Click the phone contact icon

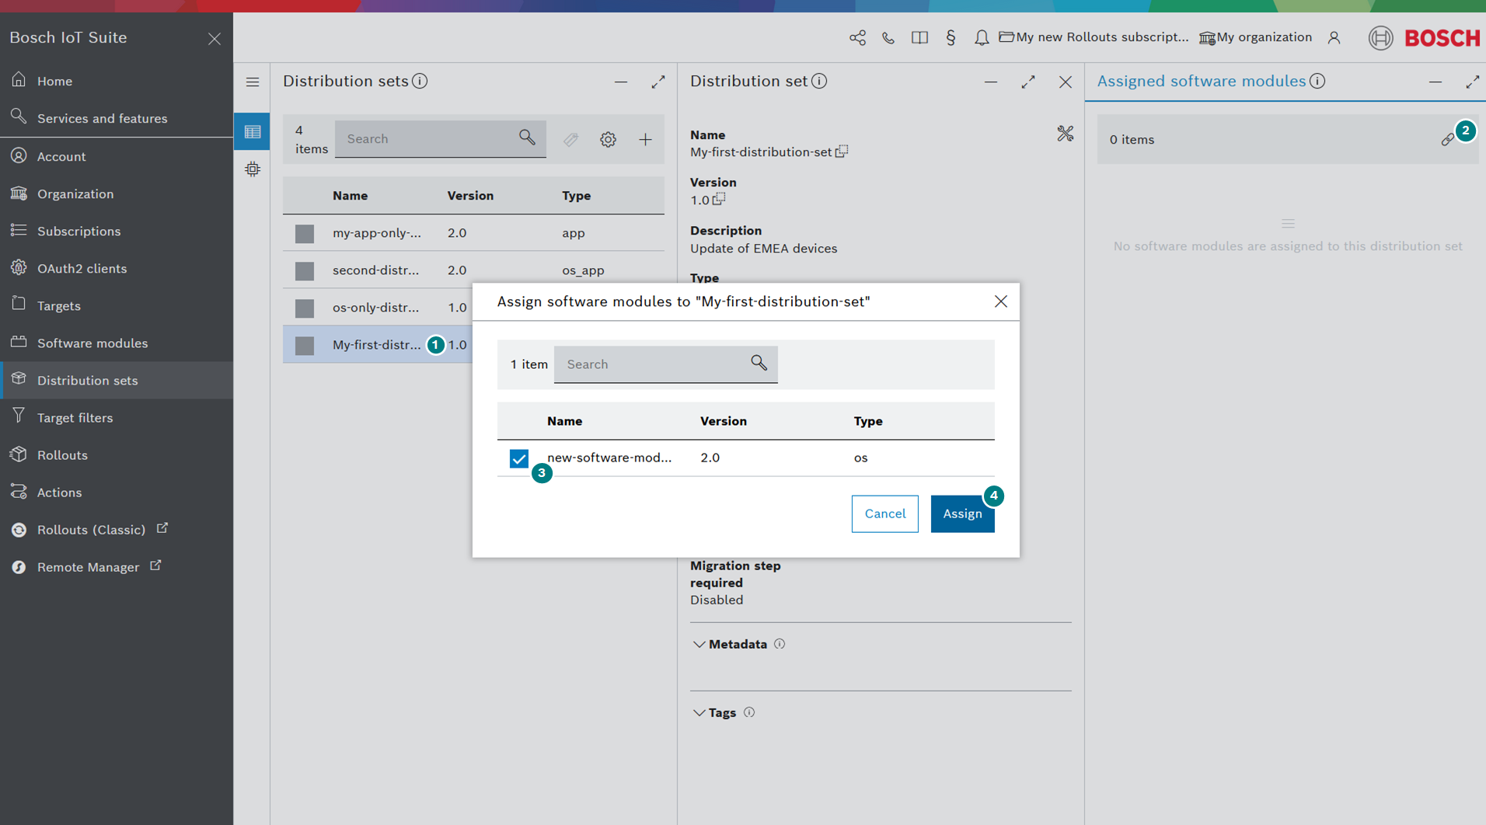[x=888, y=37]
